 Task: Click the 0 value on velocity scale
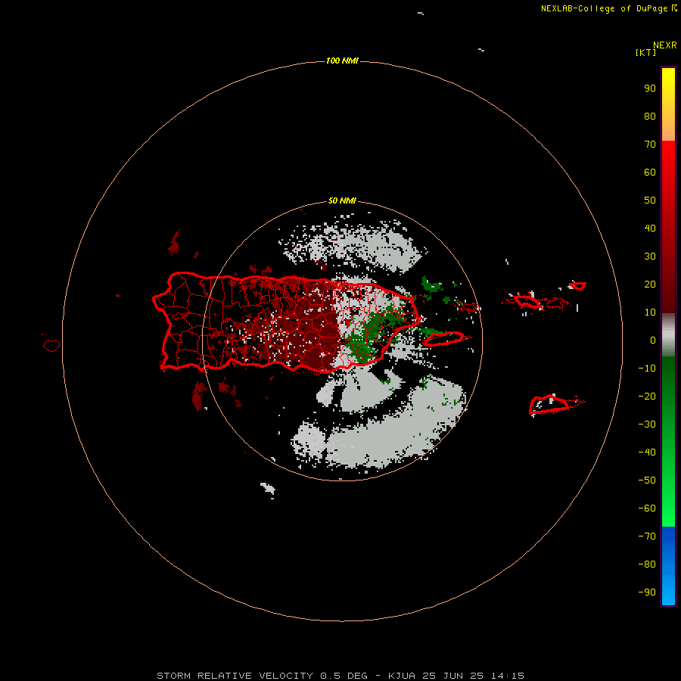point(653,340)
